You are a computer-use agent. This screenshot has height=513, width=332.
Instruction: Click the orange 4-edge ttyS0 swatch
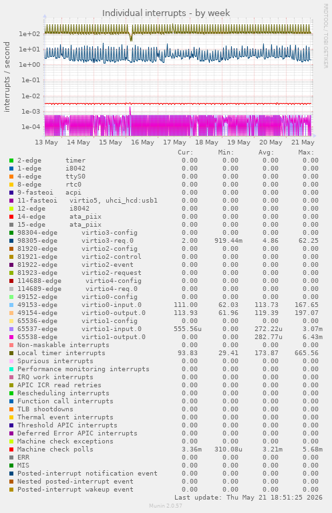11,177
